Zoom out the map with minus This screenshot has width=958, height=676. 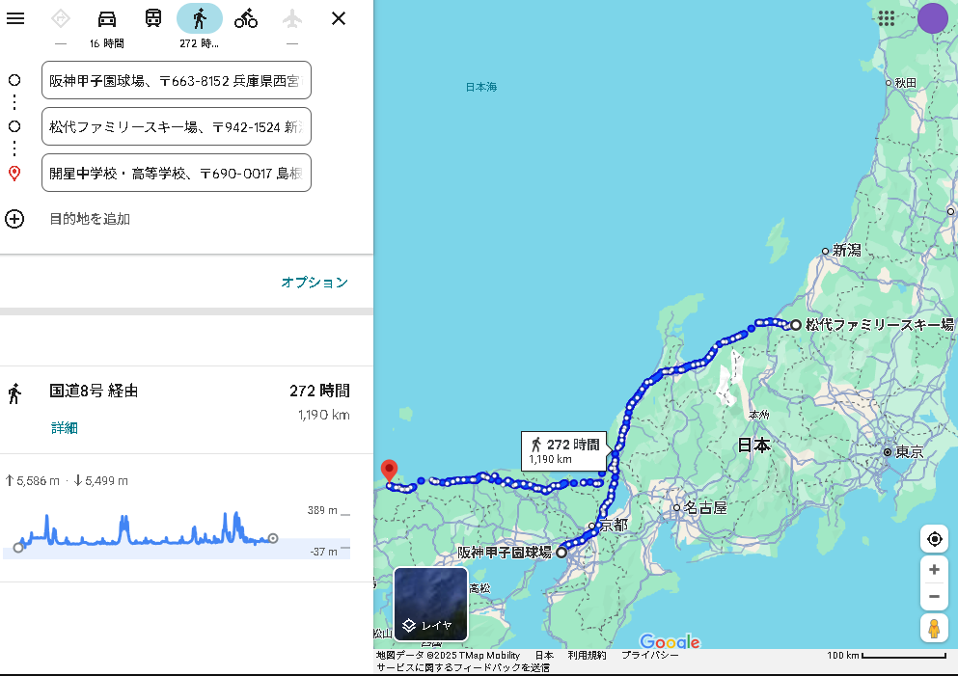pyautogui.click(x=934, y=596)
